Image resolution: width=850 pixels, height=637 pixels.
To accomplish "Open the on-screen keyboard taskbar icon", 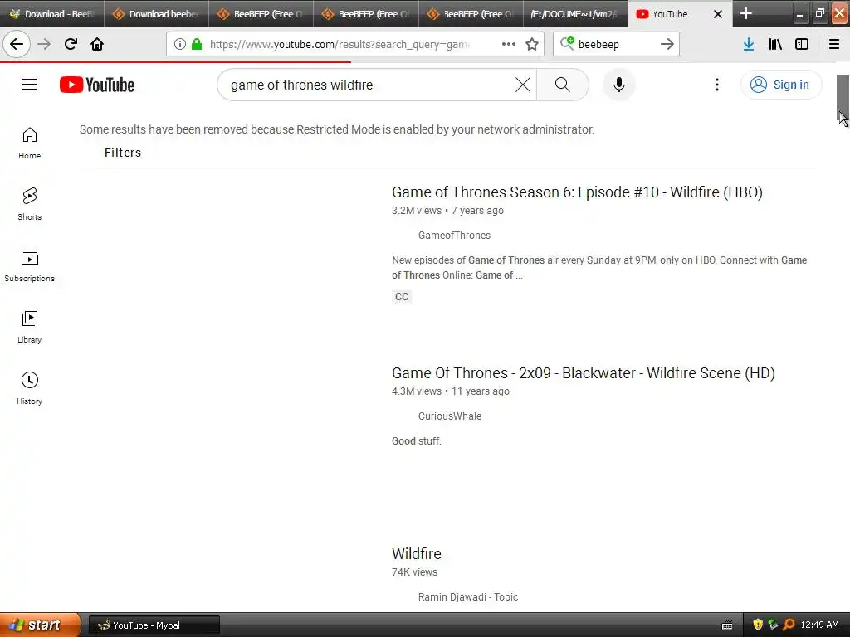I will [727, 625].
